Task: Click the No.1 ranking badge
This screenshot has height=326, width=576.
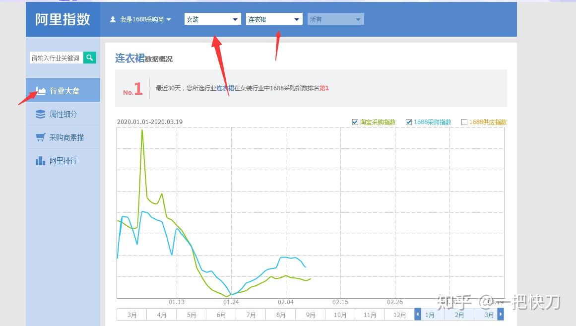Action: (132, 89)
